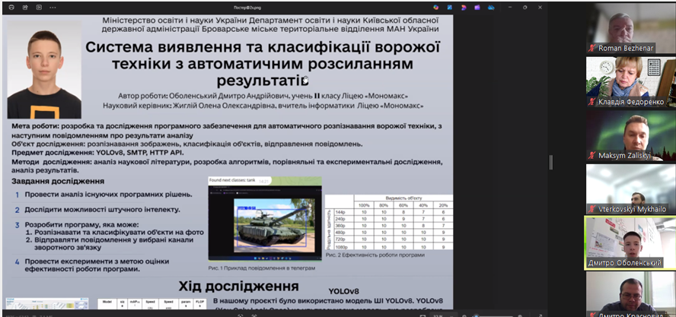Viewport: 676px width, 317px height.
Task: Click the author's portrait photo on poster
Action: tap(44, 69)
